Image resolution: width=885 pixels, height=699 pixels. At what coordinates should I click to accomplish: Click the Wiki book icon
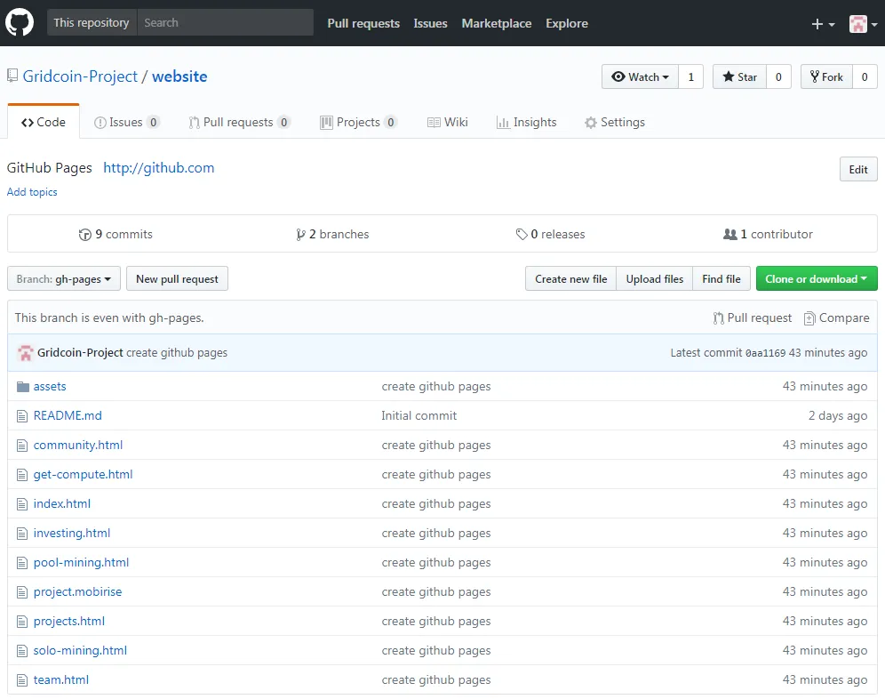(x=434, y=123)
